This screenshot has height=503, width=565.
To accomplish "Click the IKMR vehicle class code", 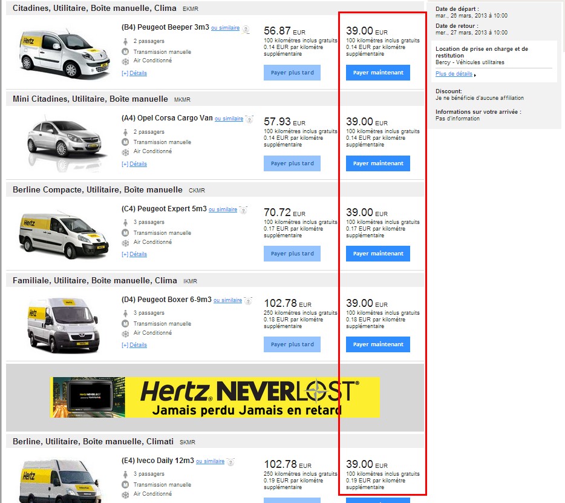I will [191, 281].
